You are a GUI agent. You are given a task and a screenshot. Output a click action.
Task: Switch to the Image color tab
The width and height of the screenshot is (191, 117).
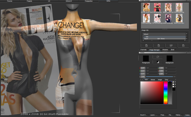(160, 80)
